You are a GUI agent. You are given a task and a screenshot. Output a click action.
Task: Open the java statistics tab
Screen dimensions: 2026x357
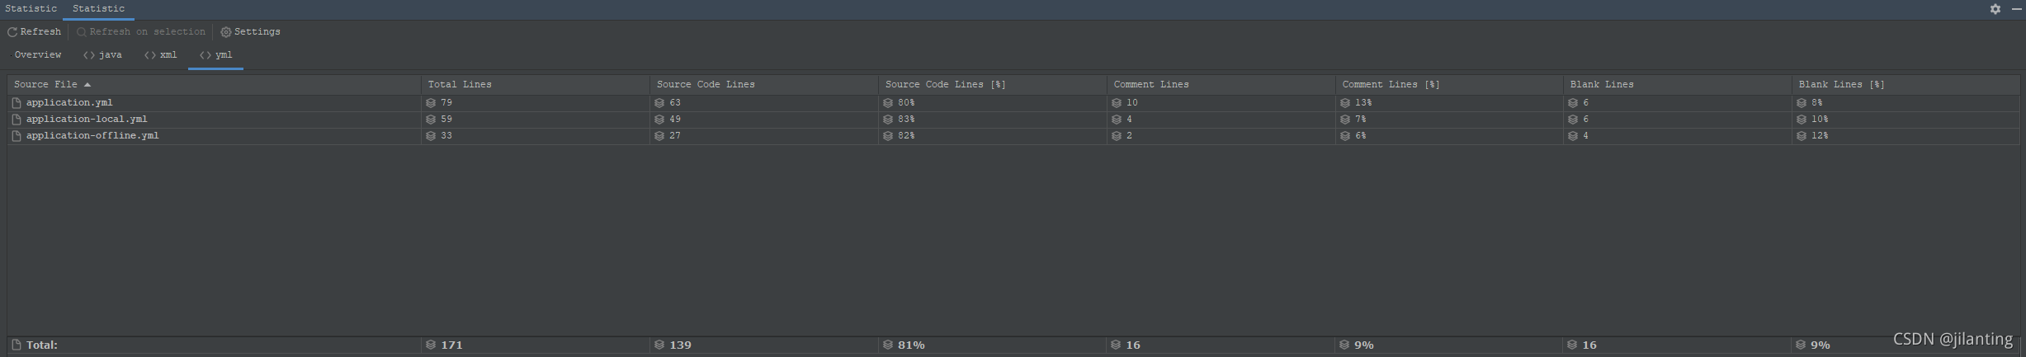[103, 55]
